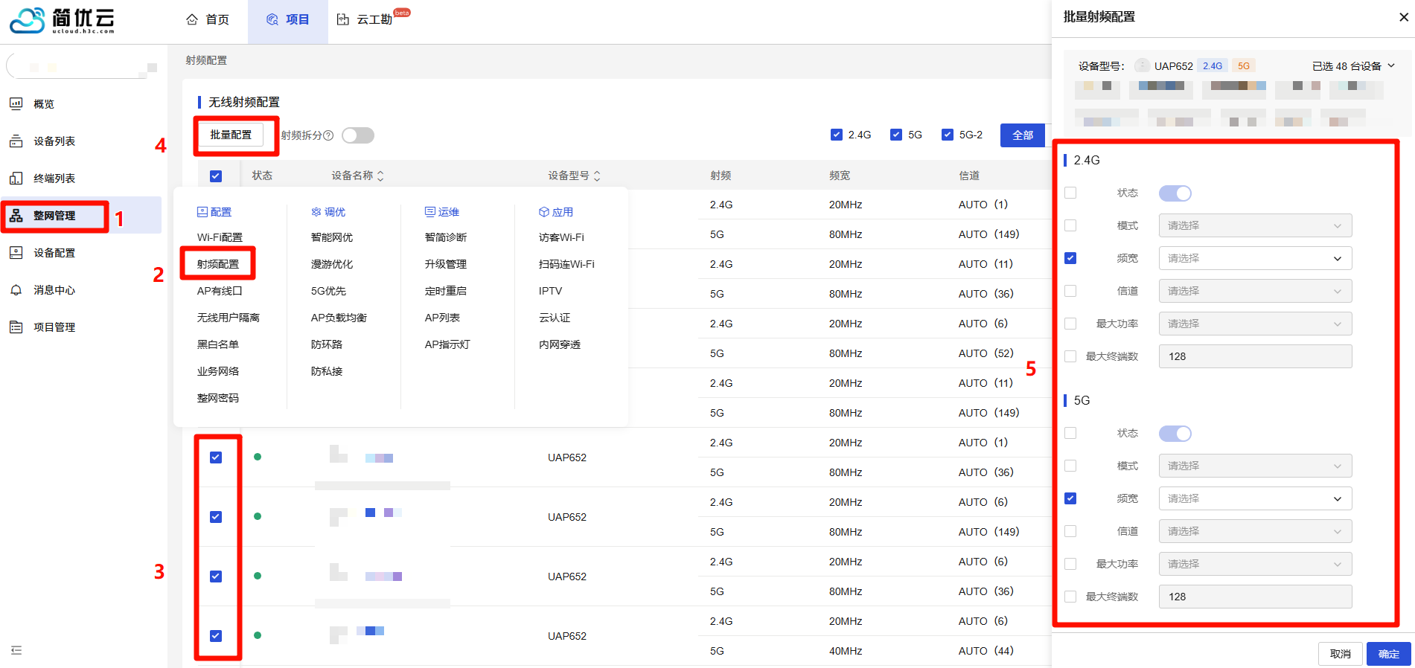The width and height of the screenshot is (1415, 668).
Task: Click the 设备列表 device list icon
Action: click(x=16, y=141)
